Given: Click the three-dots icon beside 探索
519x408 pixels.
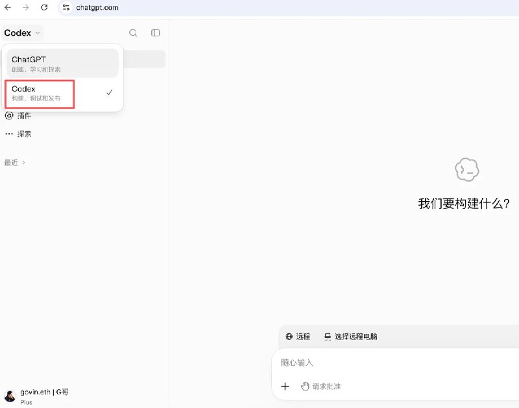Looking at the screenshot, I should (x=9, y=134).
